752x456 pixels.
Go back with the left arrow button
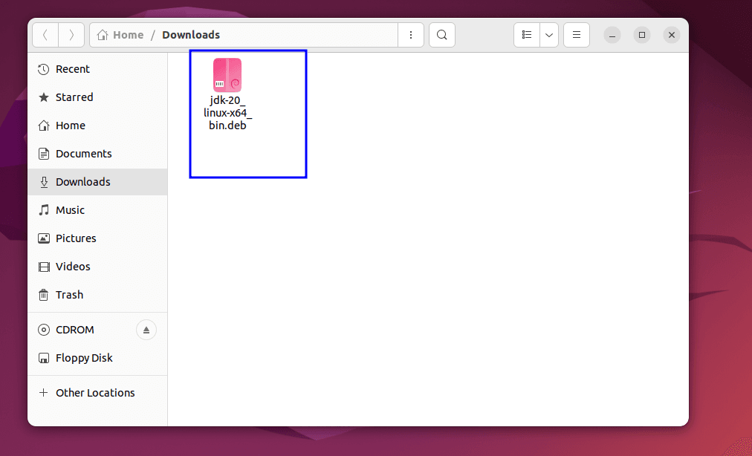click(45, 35)
